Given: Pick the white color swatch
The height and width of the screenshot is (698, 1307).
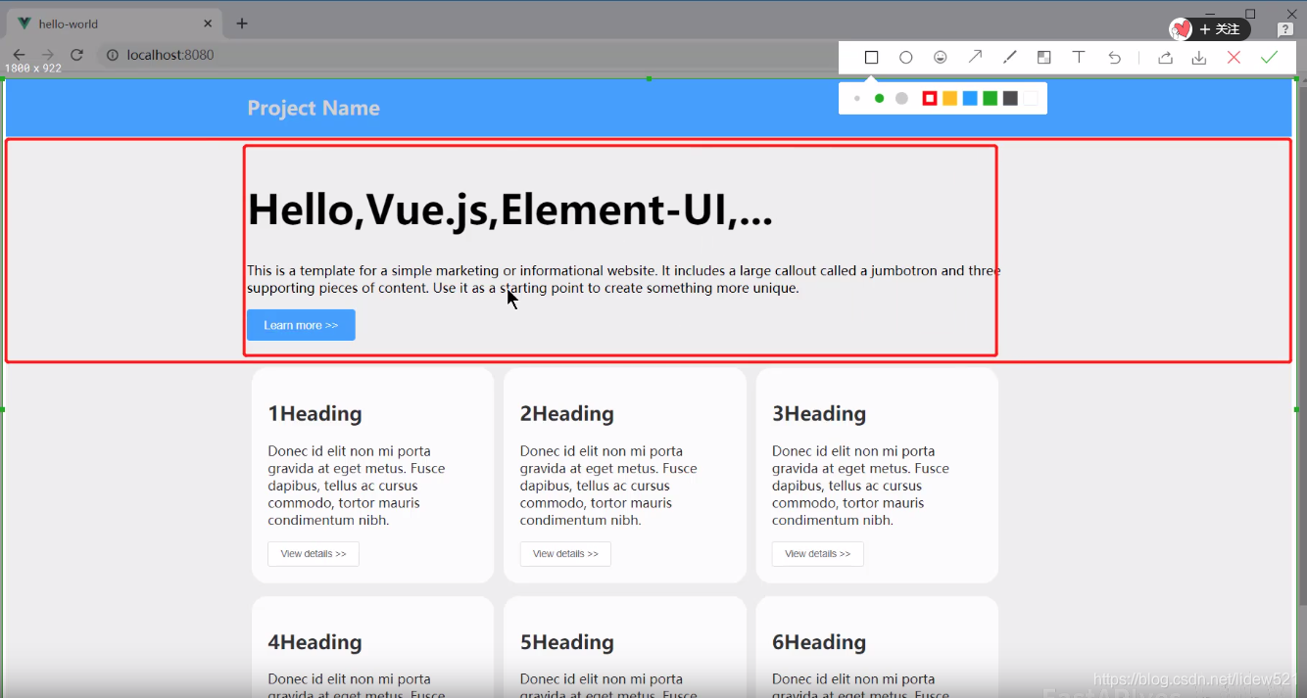Looking at the screenshot, I should pyautogui.click(x=1030, y=99).
